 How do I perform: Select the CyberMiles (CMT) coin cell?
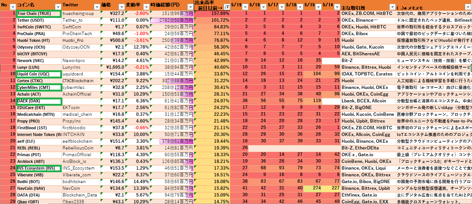(x=39, y=87)
